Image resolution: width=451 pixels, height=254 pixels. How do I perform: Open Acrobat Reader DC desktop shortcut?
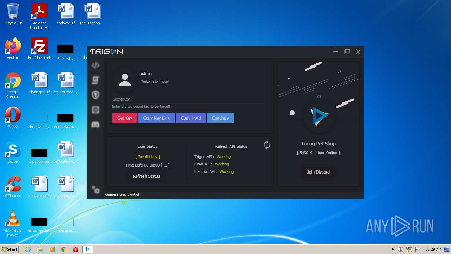click(x=39, y=16)
